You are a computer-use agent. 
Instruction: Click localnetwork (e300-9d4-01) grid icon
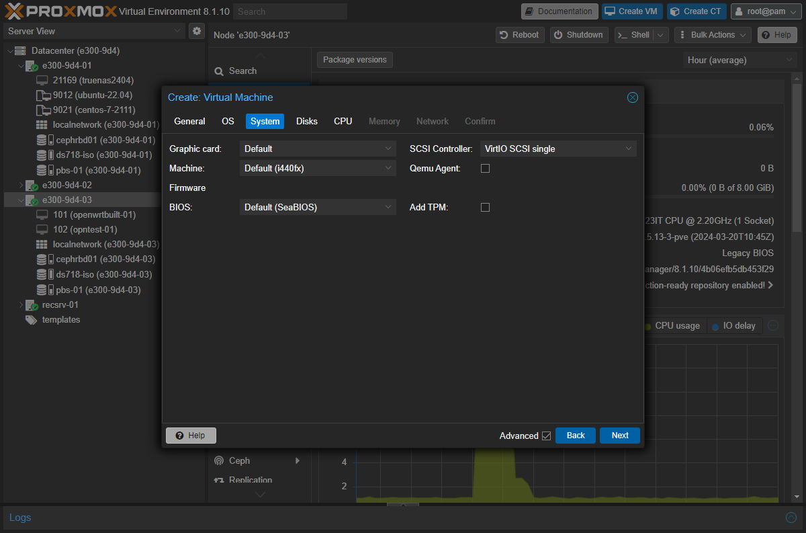click(x=42, y=125)
